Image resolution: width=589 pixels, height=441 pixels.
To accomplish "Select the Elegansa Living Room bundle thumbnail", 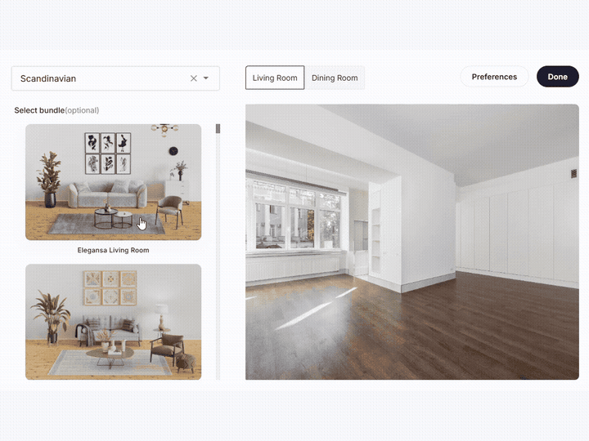I will tap(114, 182).
